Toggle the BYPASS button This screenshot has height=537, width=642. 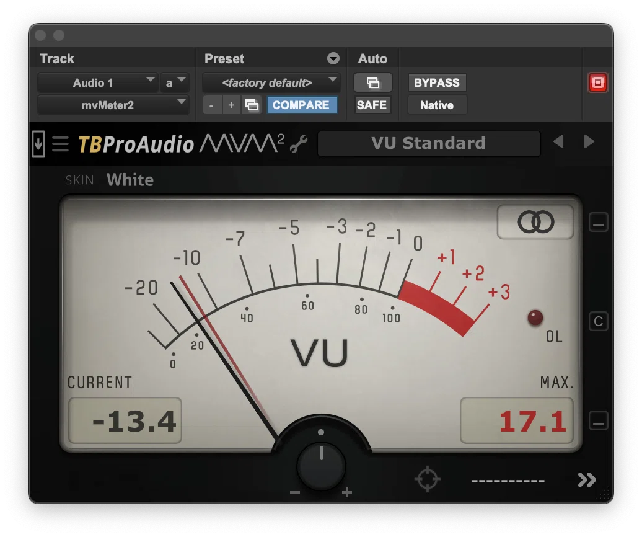[437, 82]
